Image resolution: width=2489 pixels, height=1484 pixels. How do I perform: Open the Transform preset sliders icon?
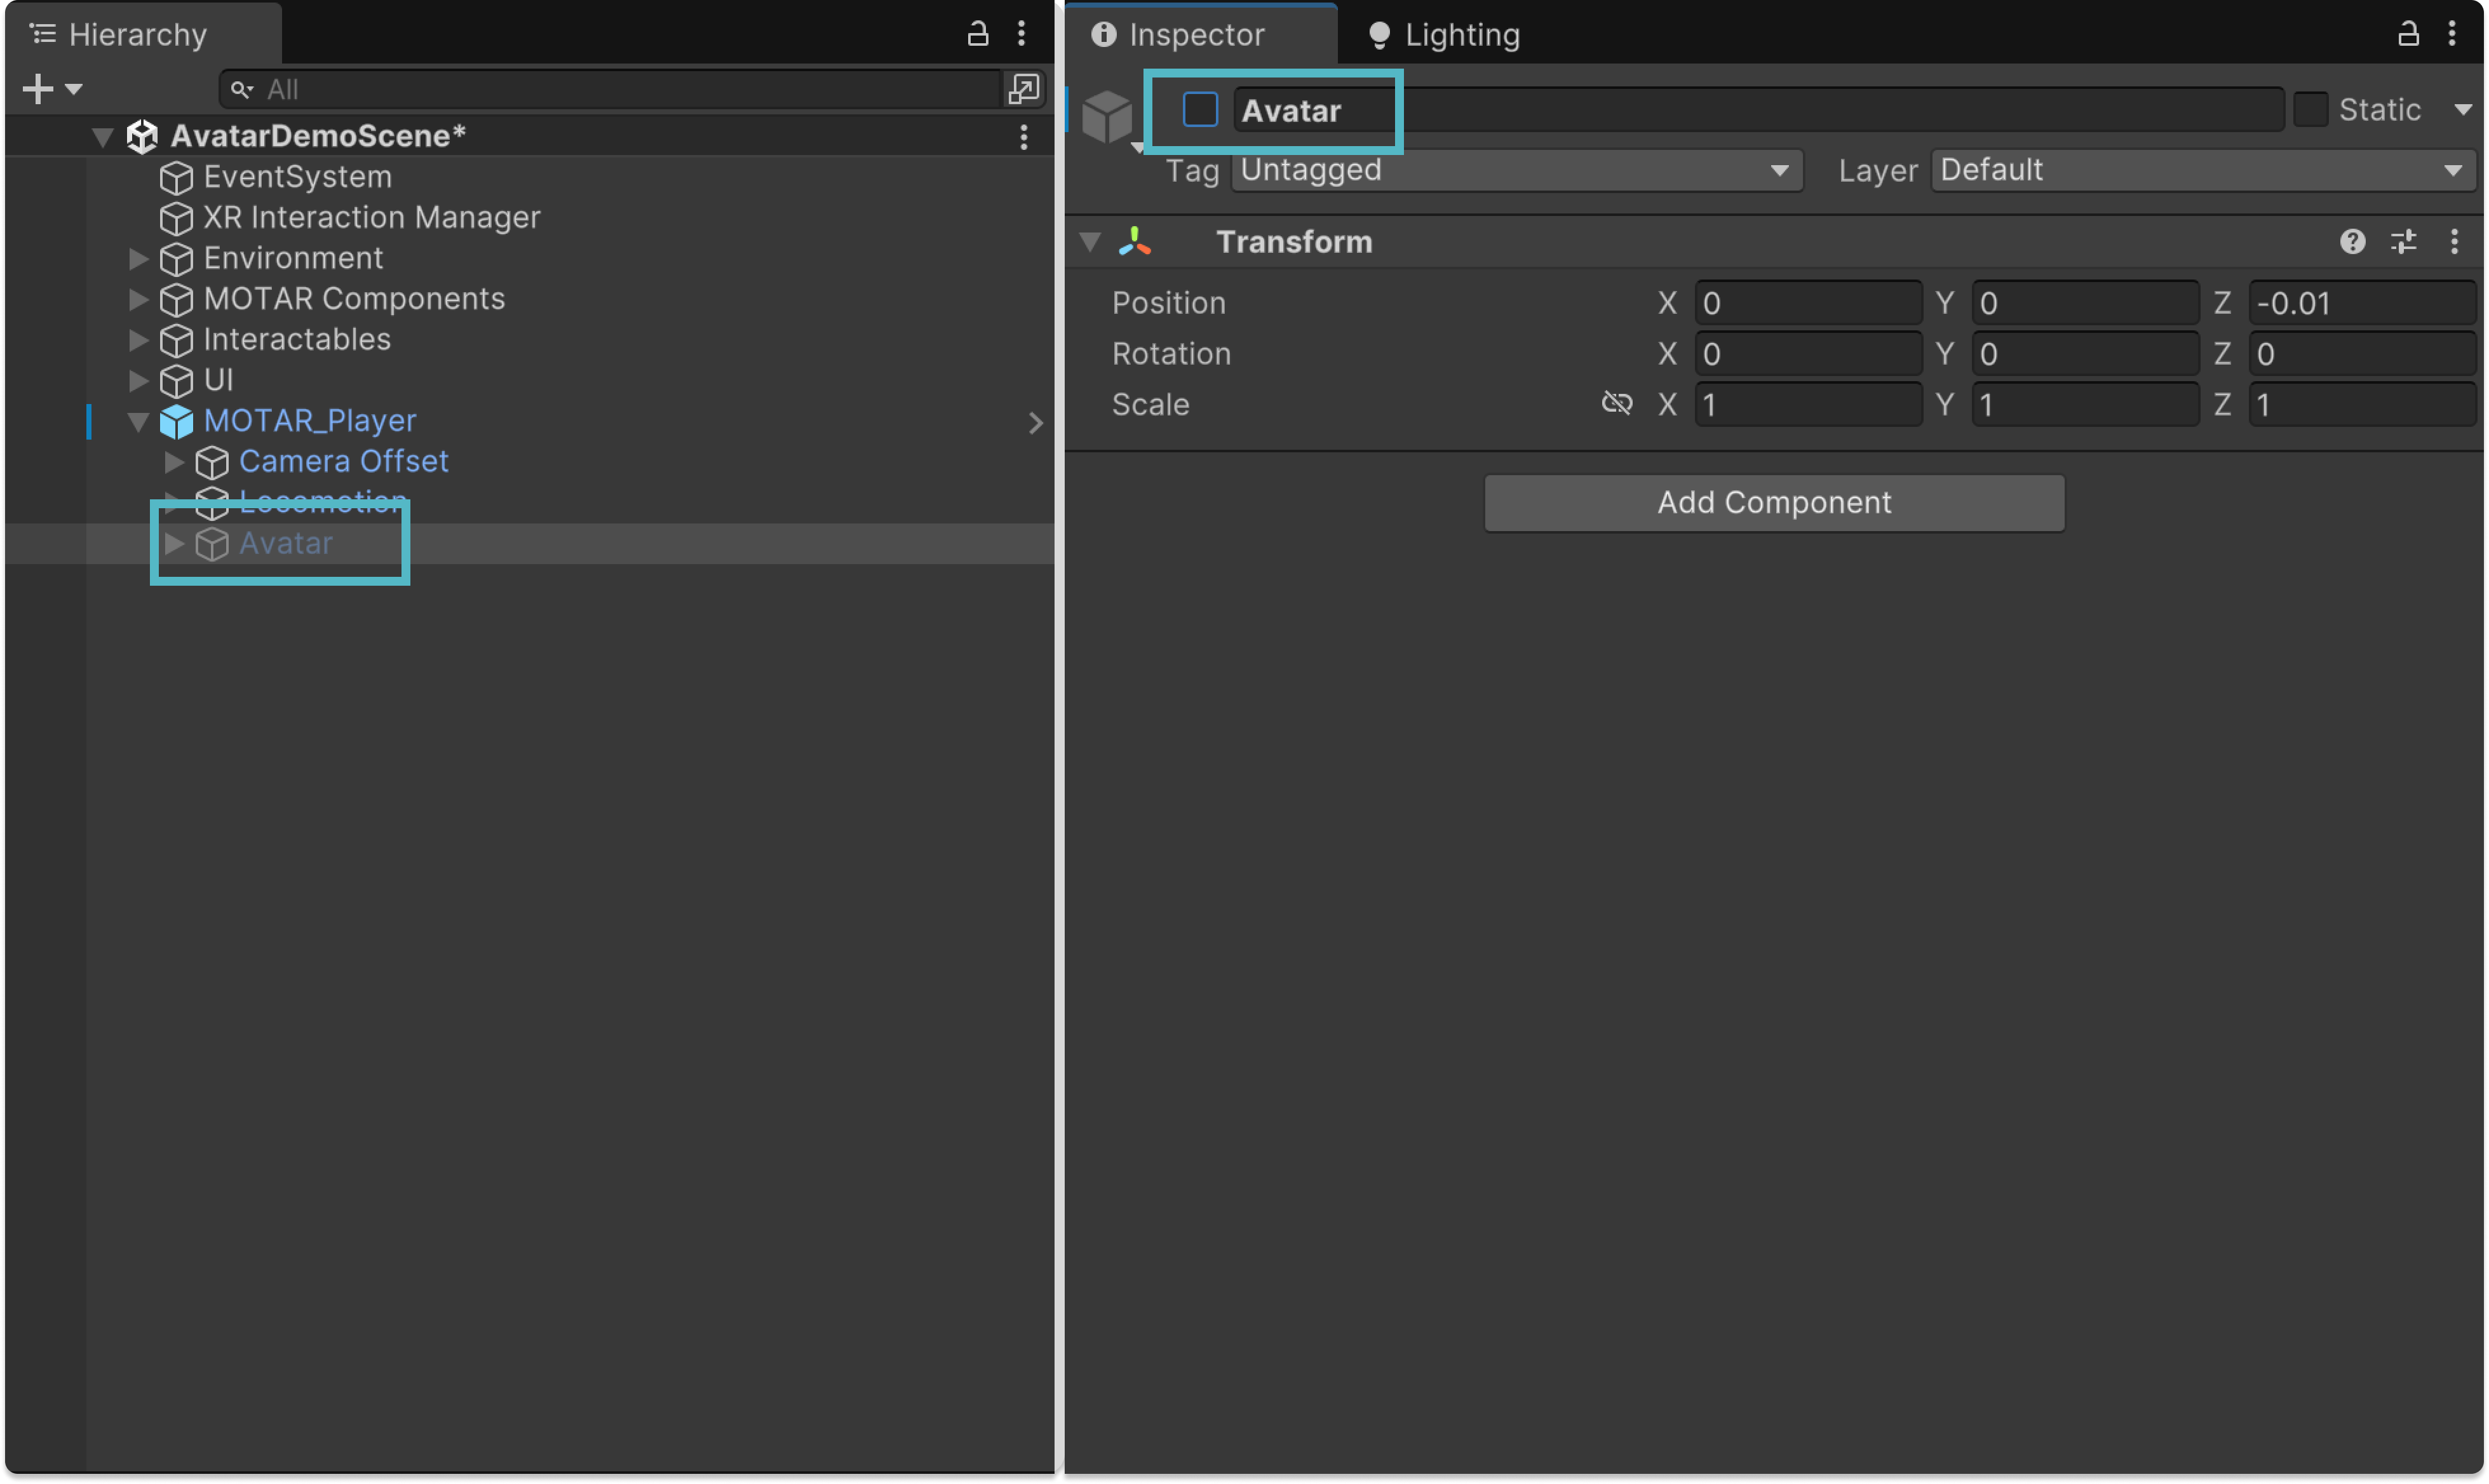tap(2403, 242)
